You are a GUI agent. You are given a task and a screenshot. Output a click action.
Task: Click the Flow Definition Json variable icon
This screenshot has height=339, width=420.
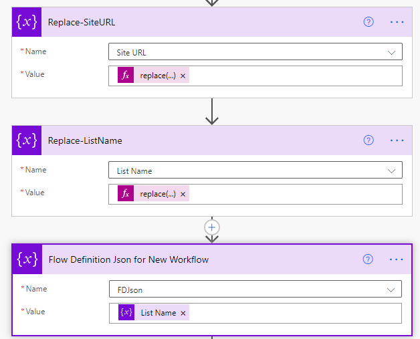point(27,259)
